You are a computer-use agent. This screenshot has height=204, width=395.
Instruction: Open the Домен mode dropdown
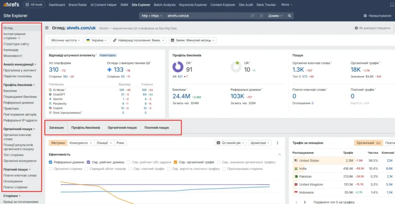[x=275, y=16]
